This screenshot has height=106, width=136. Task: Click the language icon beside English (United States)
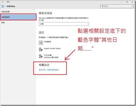coord(41,49)
